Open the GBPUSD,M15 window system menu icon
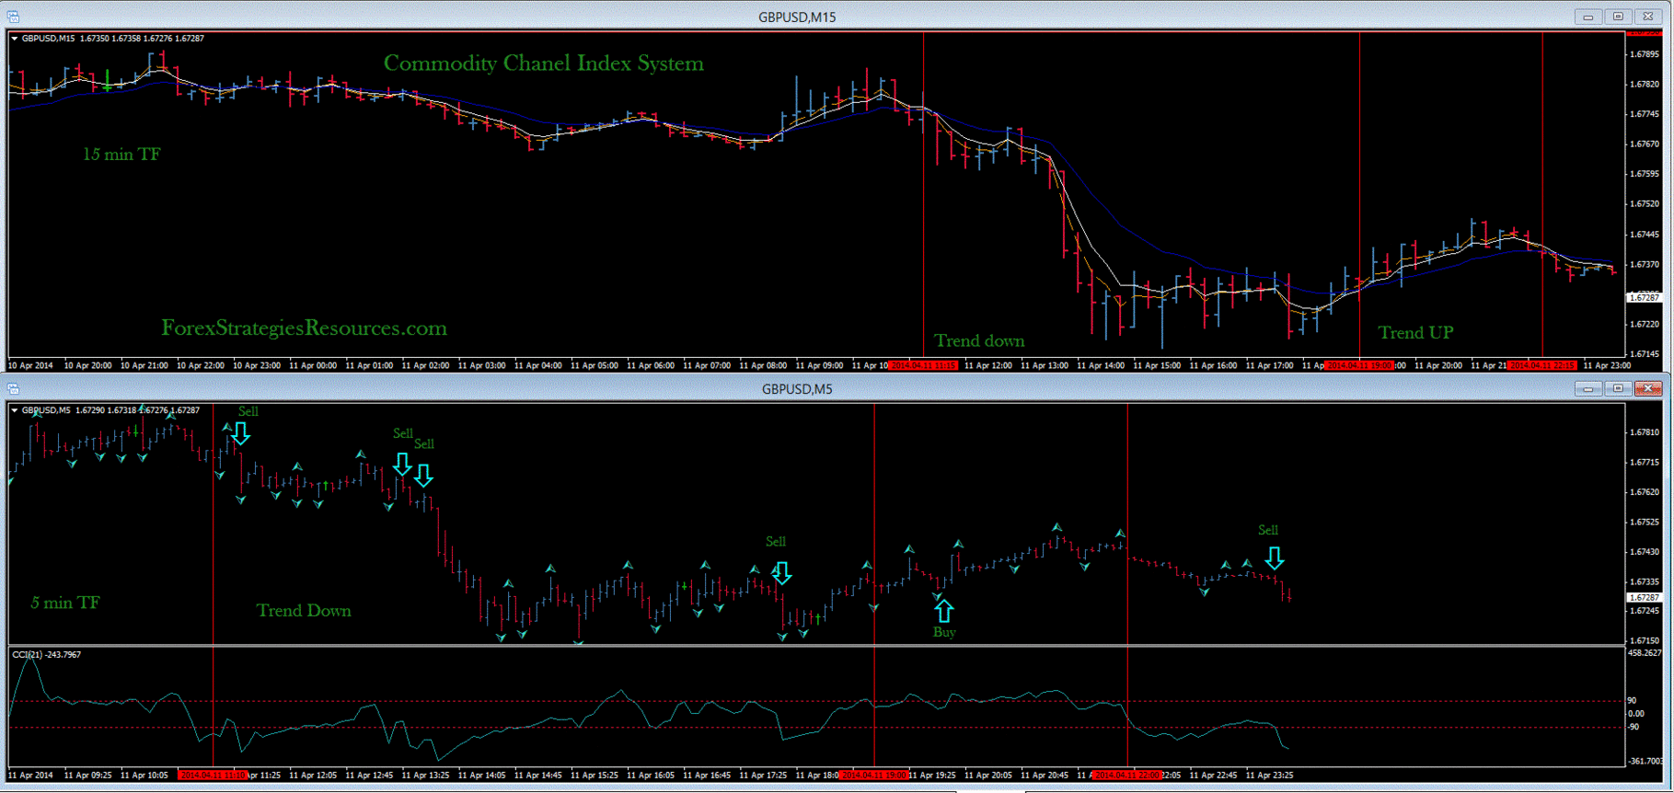 pos(14,17)
